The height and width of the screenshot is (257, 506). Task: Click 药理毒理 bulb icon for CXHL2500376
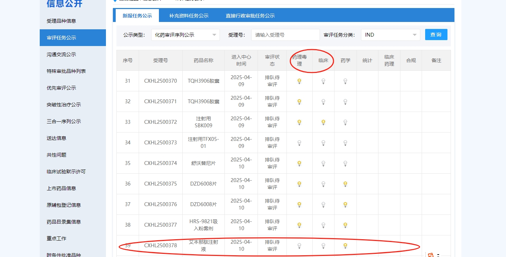(x=299, y=205)
